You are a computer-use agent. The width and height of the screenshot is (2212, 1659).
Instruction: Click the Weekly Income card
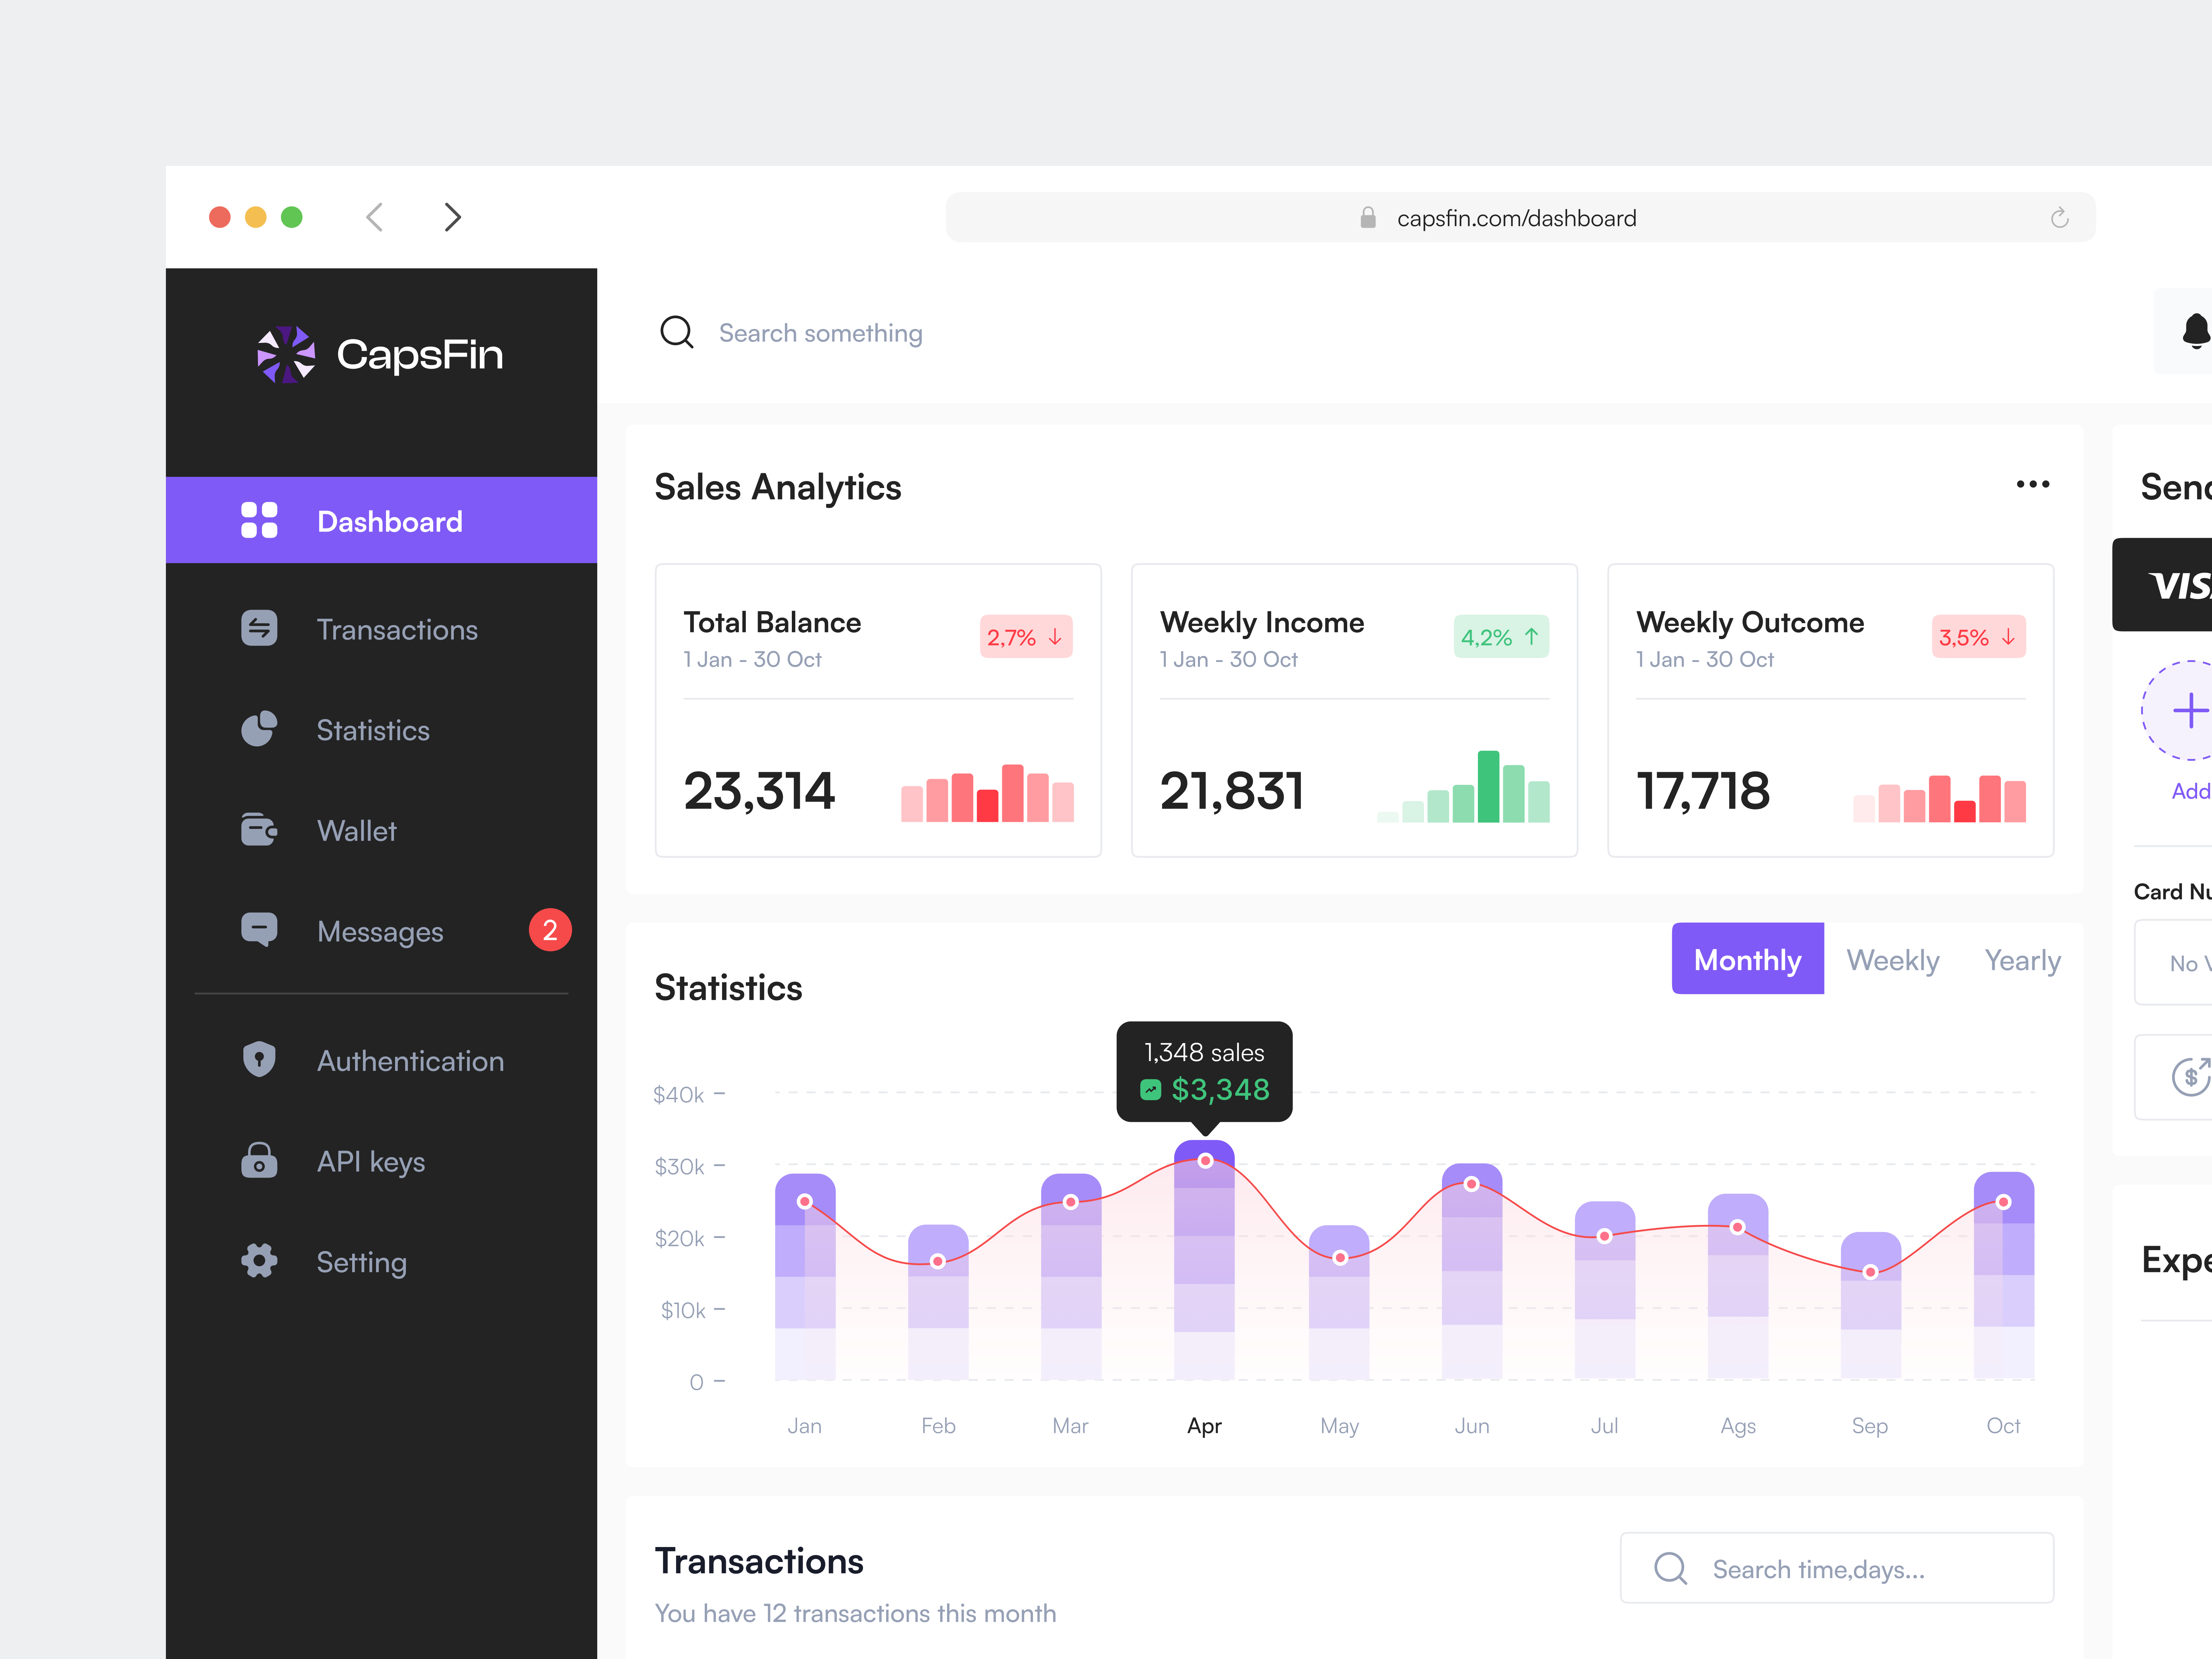(x=1354, y=710)
